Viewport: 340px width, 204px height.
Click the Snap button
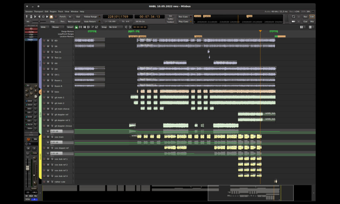point(104,27)
